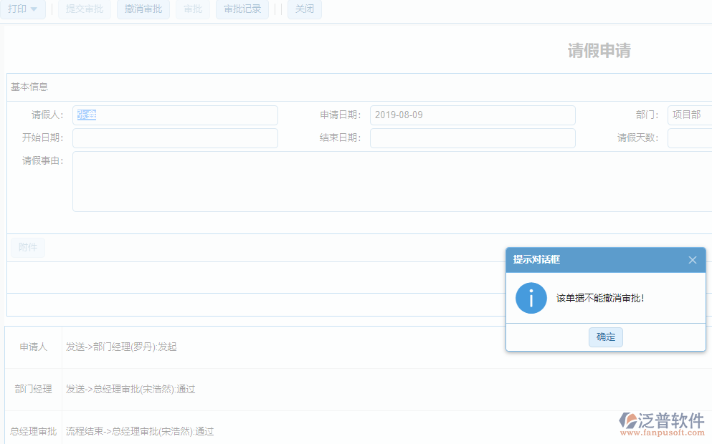Click the 开始日期 input field
This screenshot has width=712, height=444.
click(x=175, y=137)
